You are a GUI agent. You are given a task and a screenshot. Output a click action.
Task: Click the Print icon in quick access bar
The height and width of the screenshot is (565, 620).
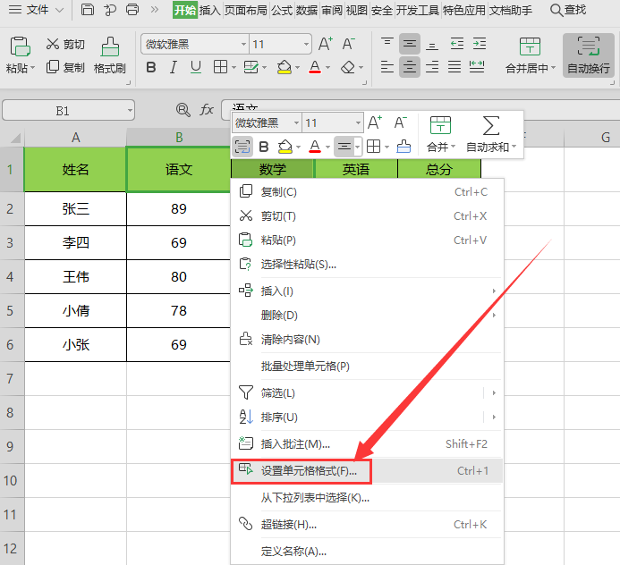click(132, 10)
